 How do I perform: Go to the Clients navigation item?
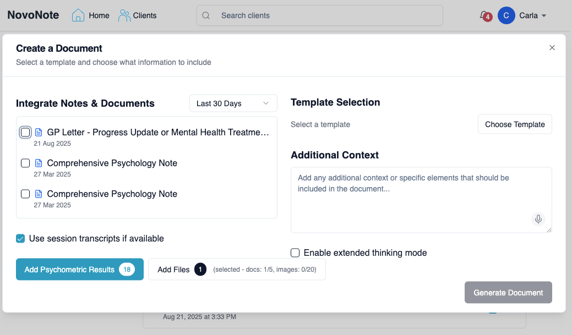tap(145, 15)
